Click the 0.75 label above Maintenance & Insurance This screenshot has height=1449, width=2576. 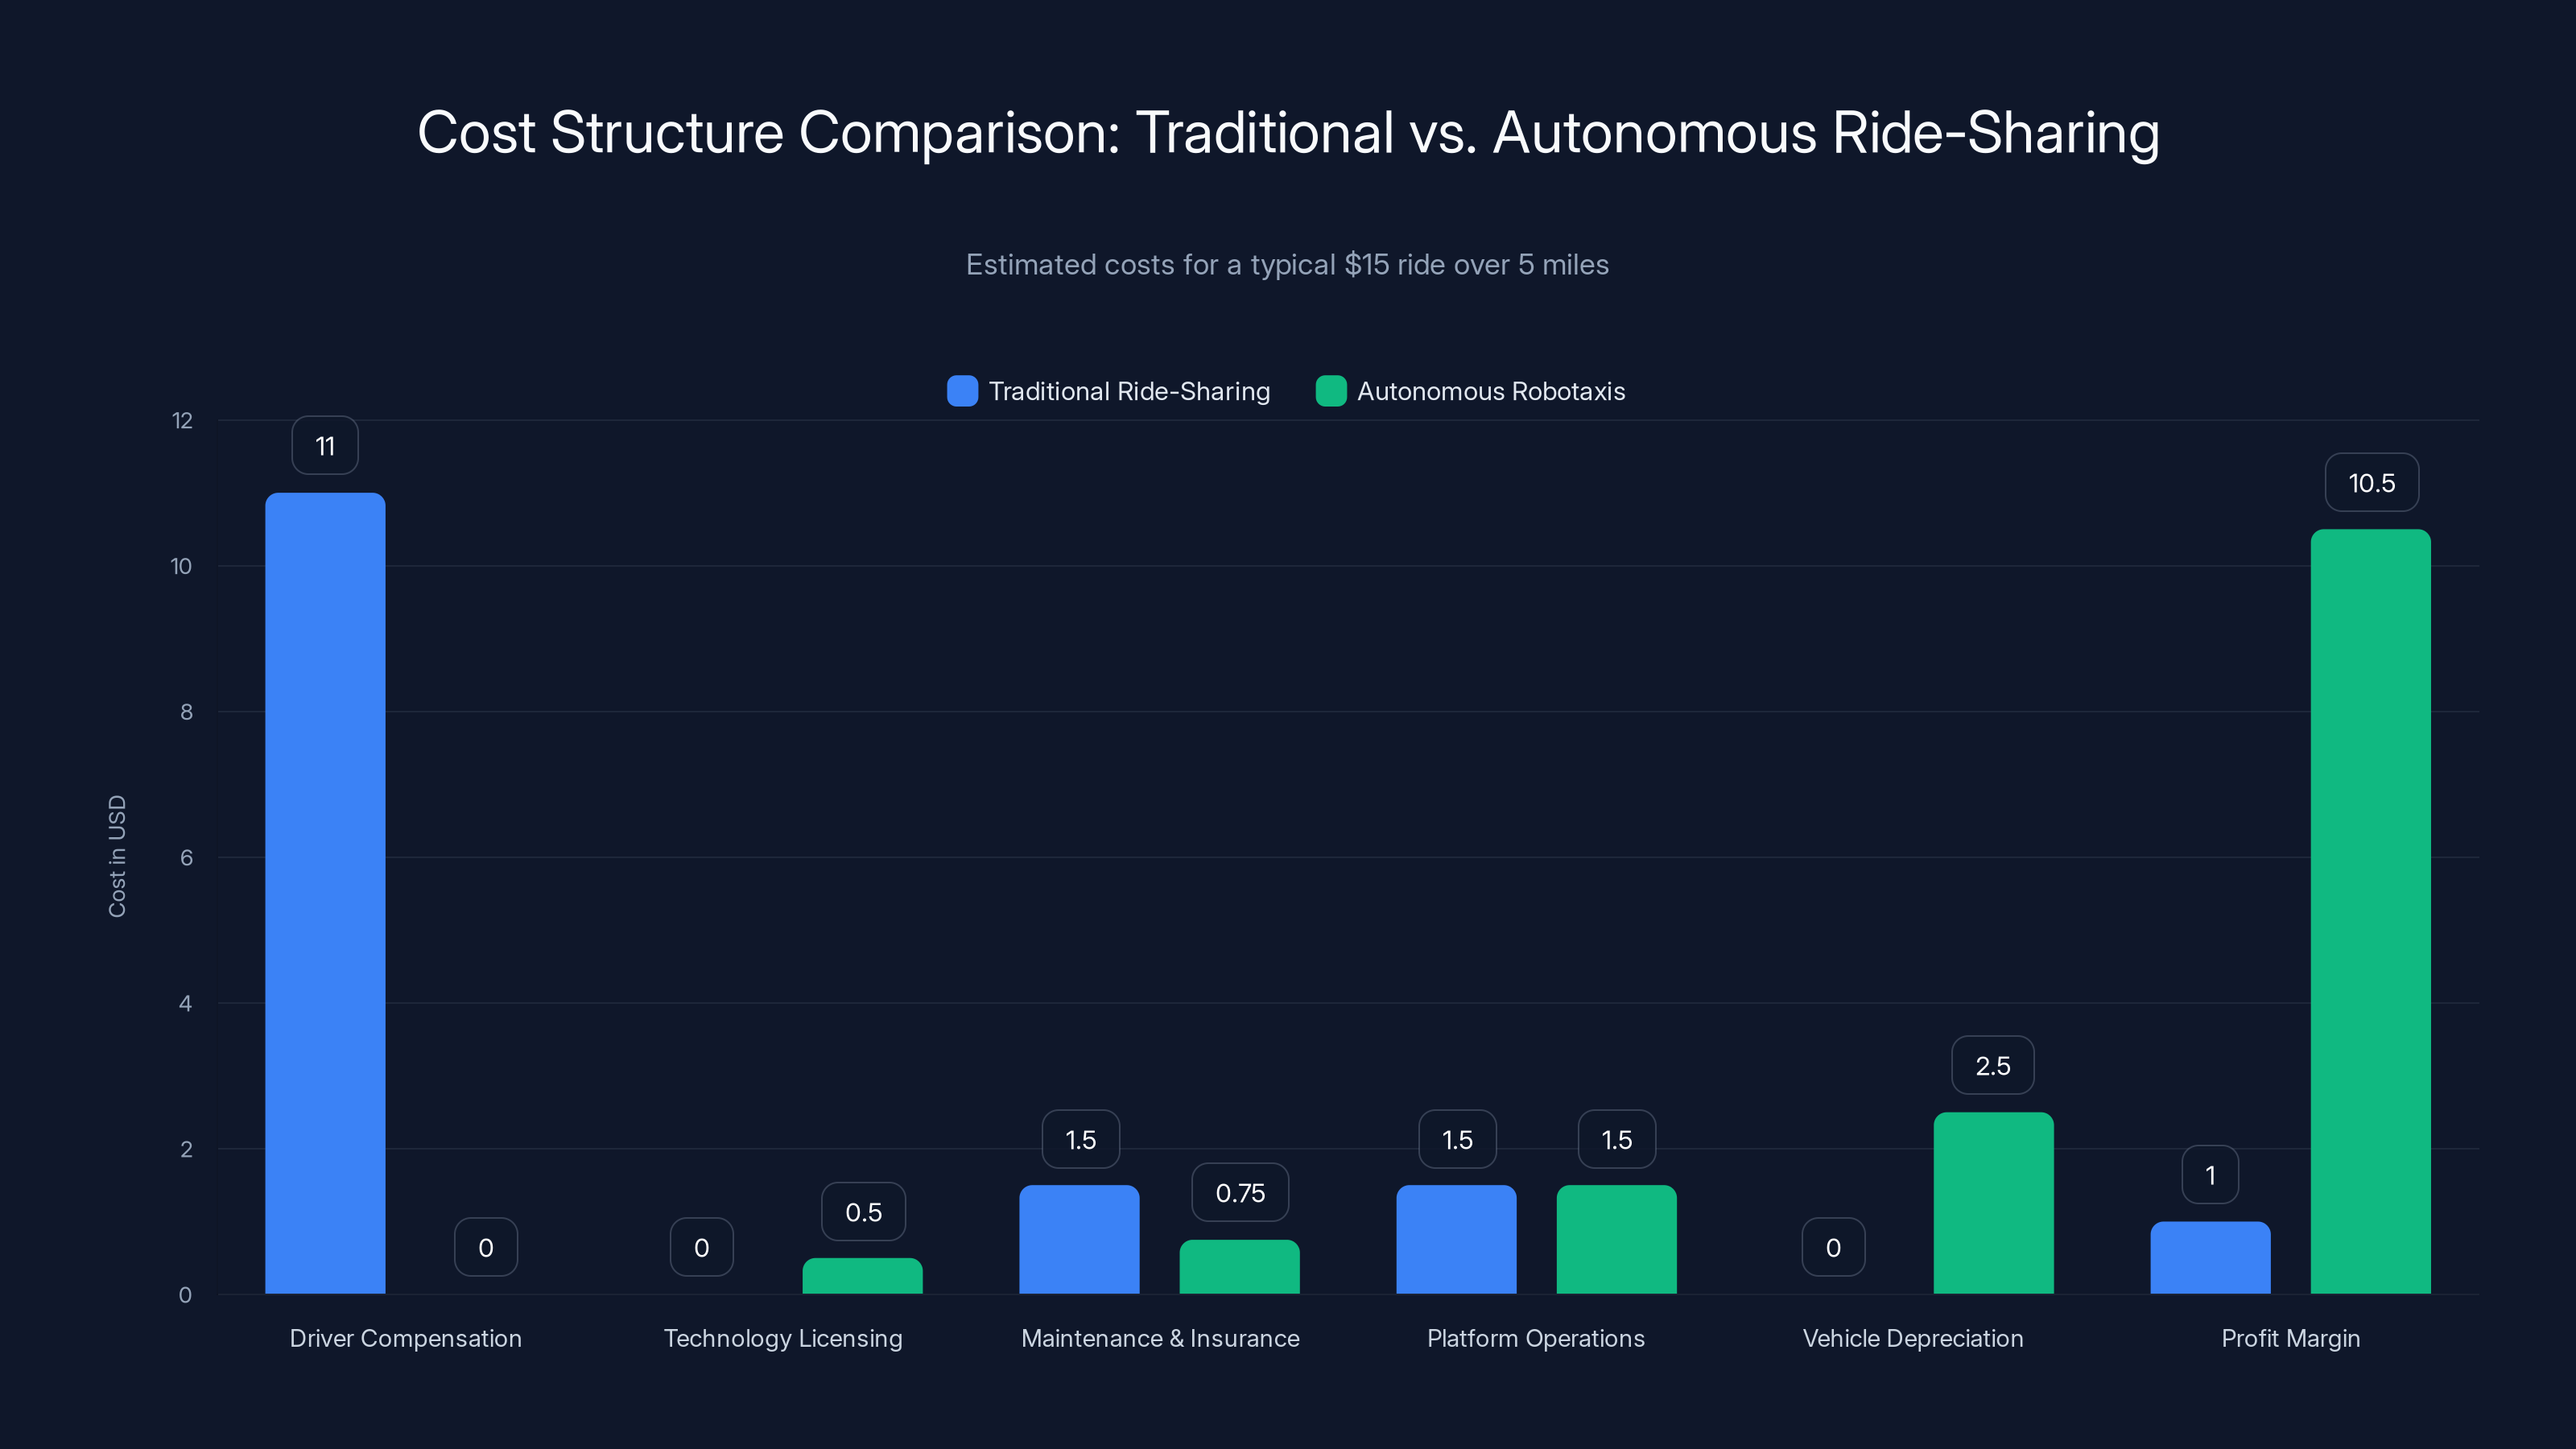point(1240,1192)
